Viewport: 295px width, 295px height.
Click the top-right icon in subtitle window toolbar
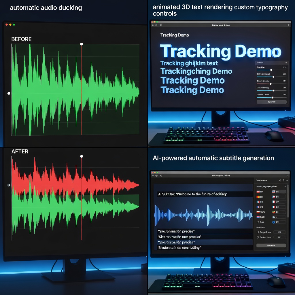[x=287, y=175]
